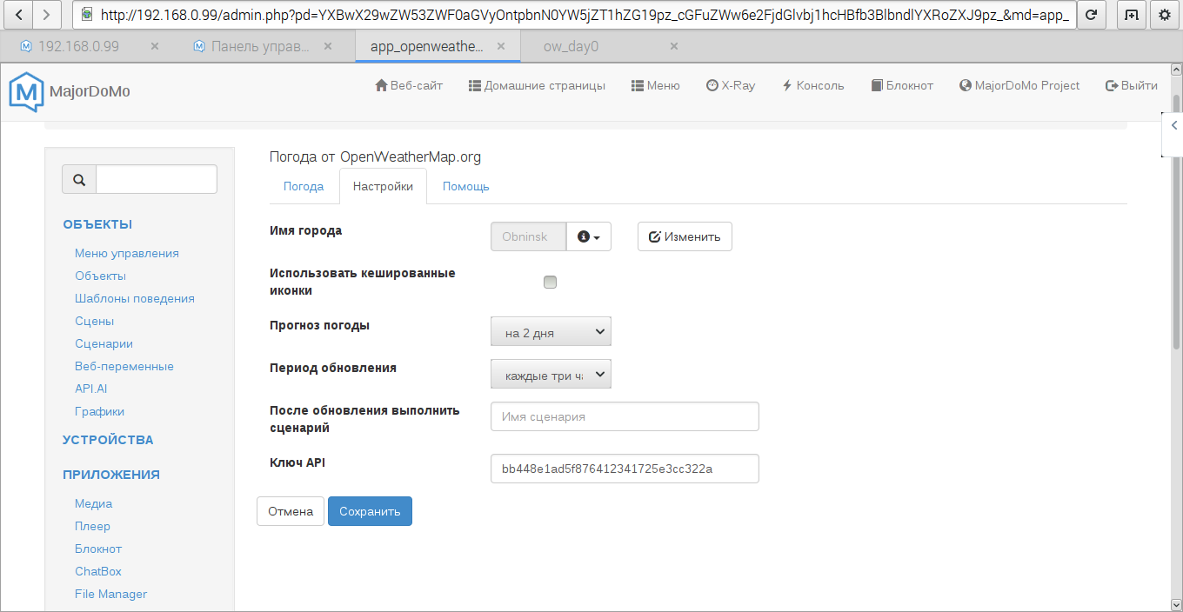Expand the ОБЪЕКТЫ sidebar section
Screen dimensions: 1183x612
(97, 224)
